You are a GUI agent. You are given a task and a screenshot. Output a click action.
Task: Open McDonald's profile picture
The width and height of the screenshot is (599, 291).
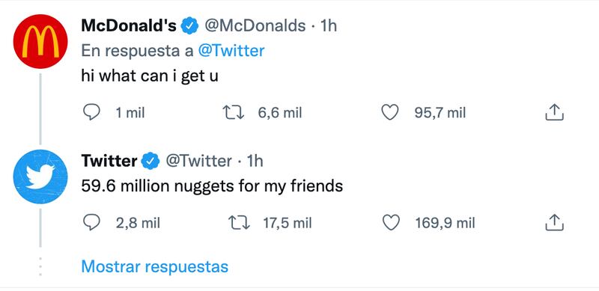[x=40, y=41]
